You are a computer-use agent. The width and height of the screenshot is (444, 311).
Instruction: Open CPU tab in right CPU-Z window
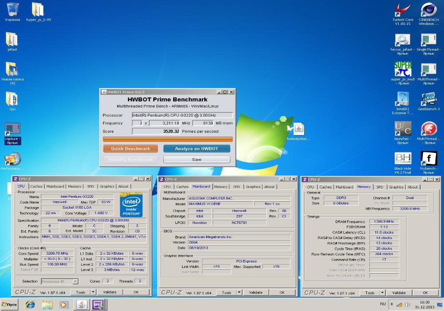tap(310, 187)
